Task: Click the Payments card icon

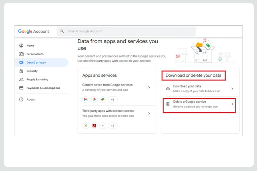Action: 21,88
